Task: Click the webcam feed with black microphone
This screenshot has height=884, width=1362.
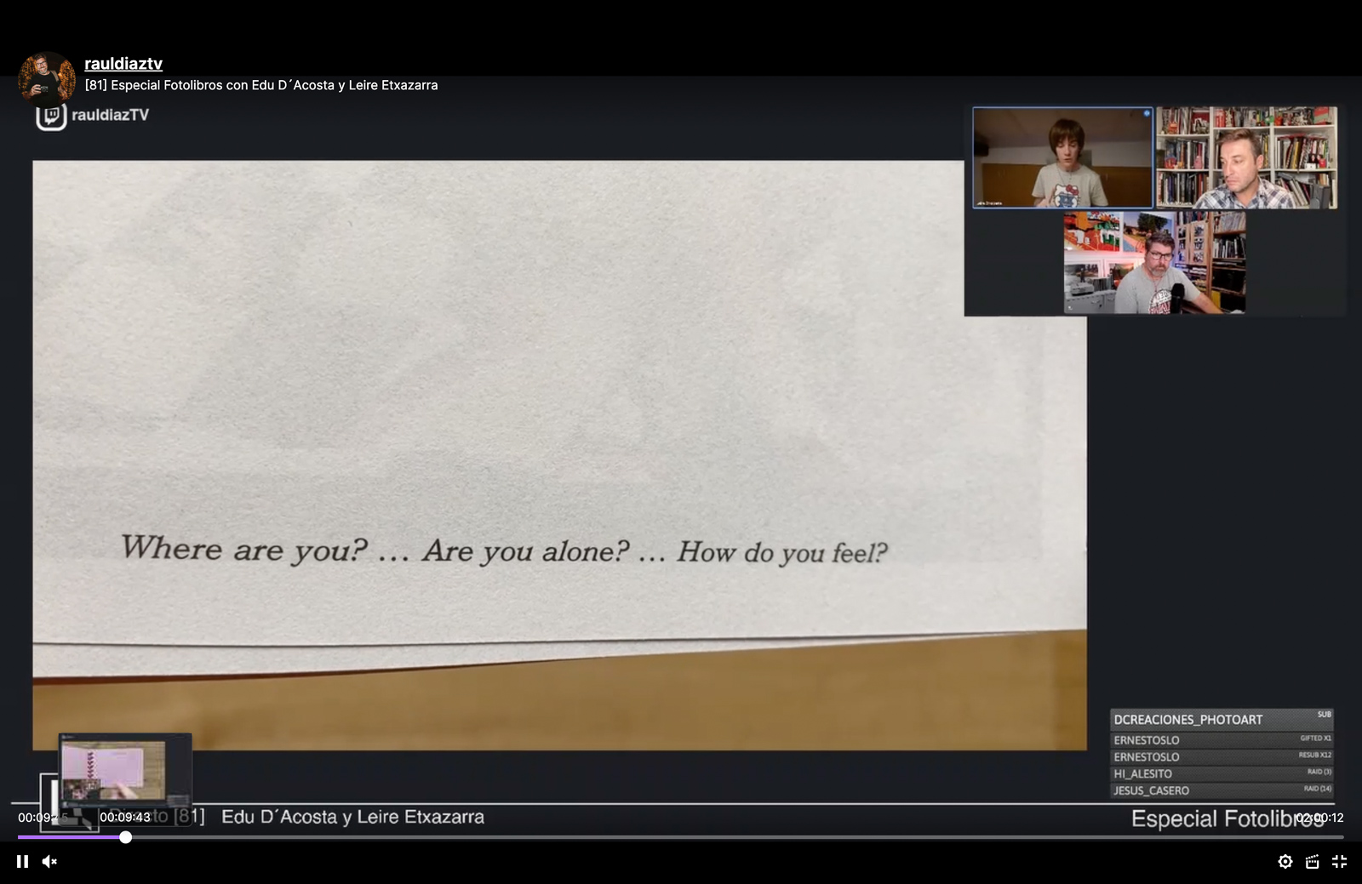Action: point(1154,263)
